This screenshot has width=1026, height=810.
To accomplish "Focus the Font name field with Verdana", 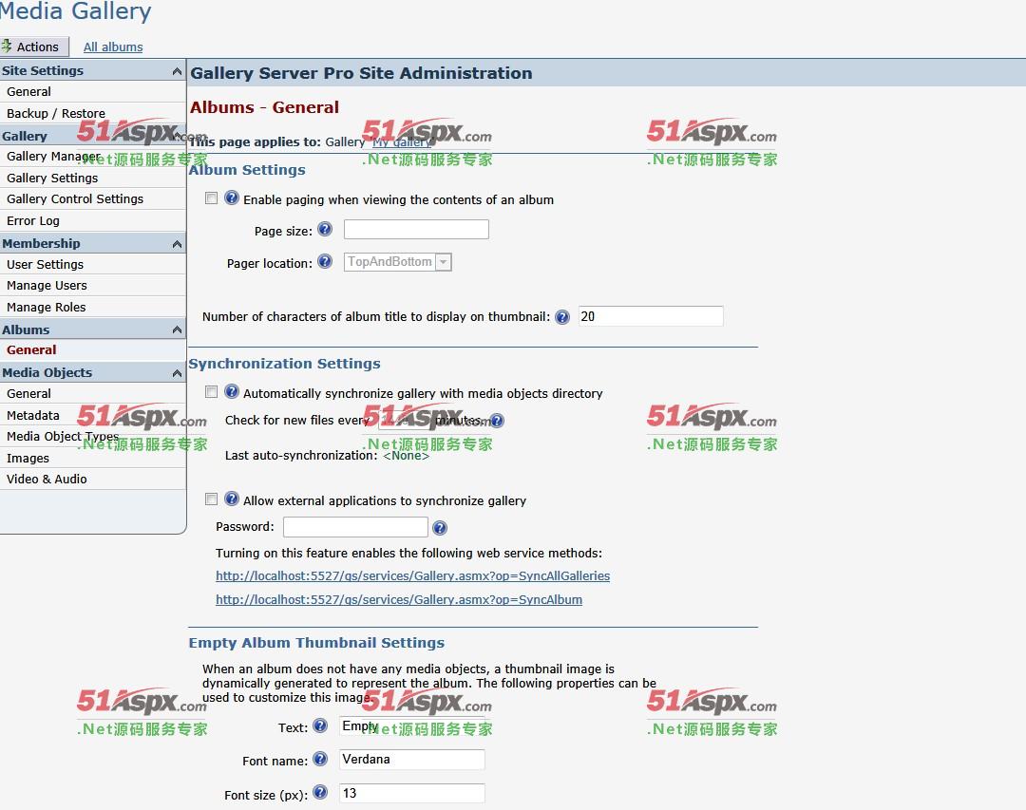I will pyautogui.click(x=412, y=759).
